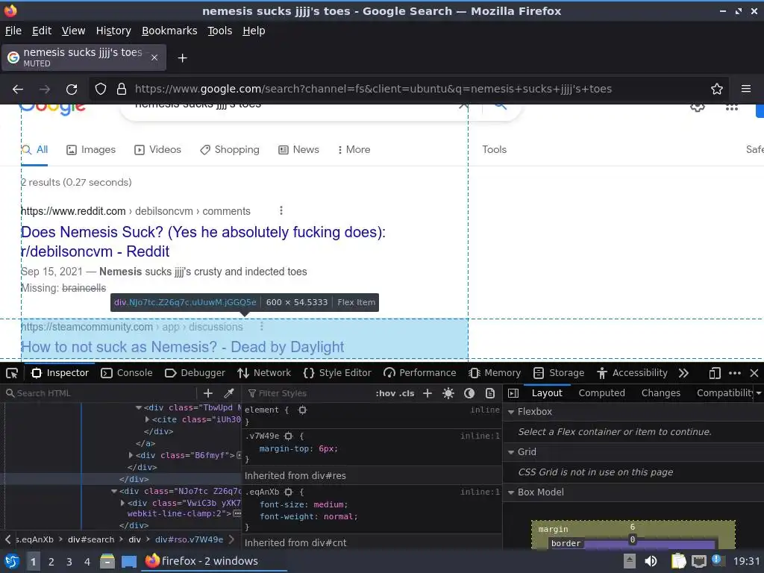Toggle dark color scheme simulation (half-moon icon)
Image resolution: width=764 pixels, height=573 pixels.
tap(469, 393)
